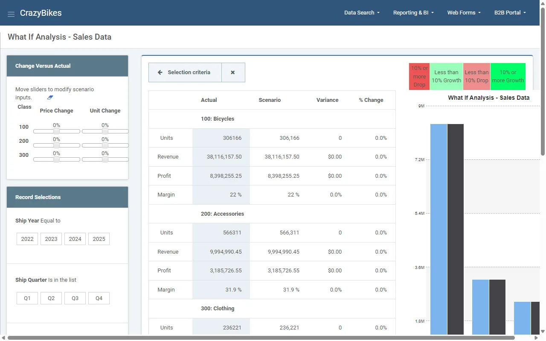Screen dimensions: 546x341
Task: Click Bicycles actual profit 8,398,255.25 cell
Action: tap(221, 176)
